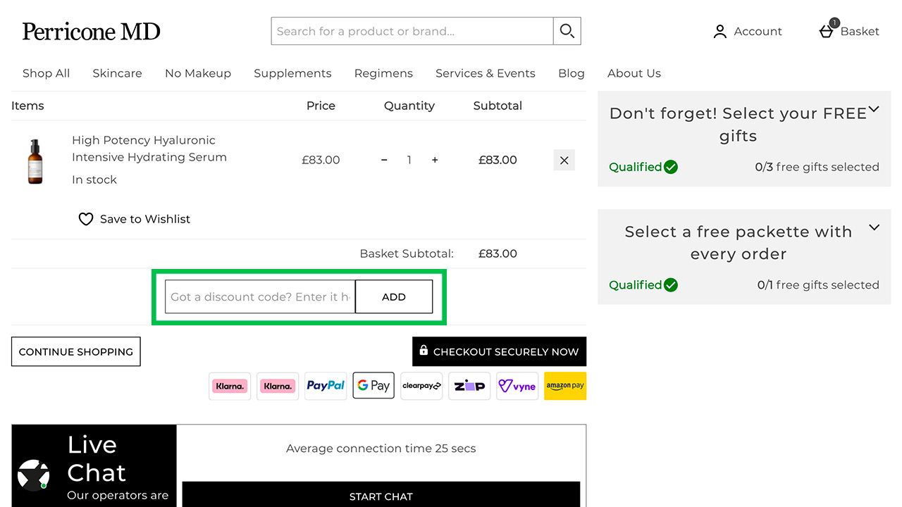Focus the discount code field

coord(260,296)
